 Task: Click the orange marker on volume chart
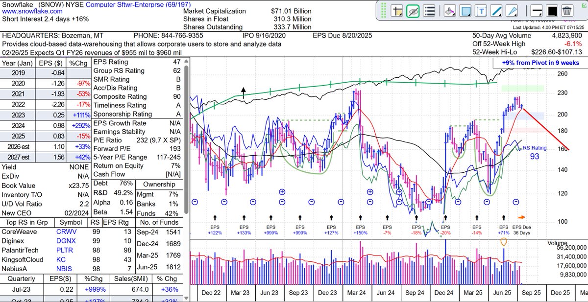(504, 242)
